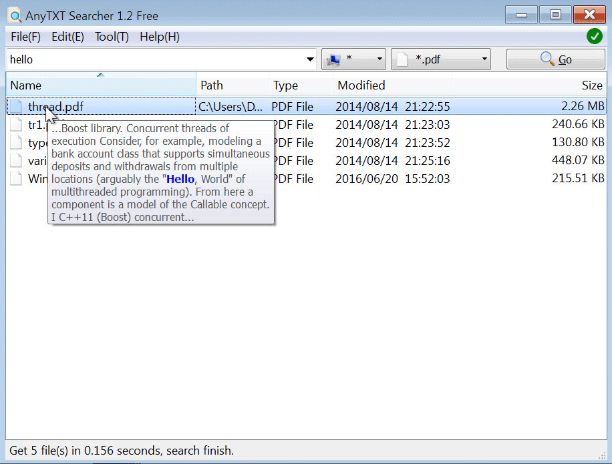Minimize the AnyTXT Searcher window
612x464 pixels.
pyautogui.click(x=521, y=15)
